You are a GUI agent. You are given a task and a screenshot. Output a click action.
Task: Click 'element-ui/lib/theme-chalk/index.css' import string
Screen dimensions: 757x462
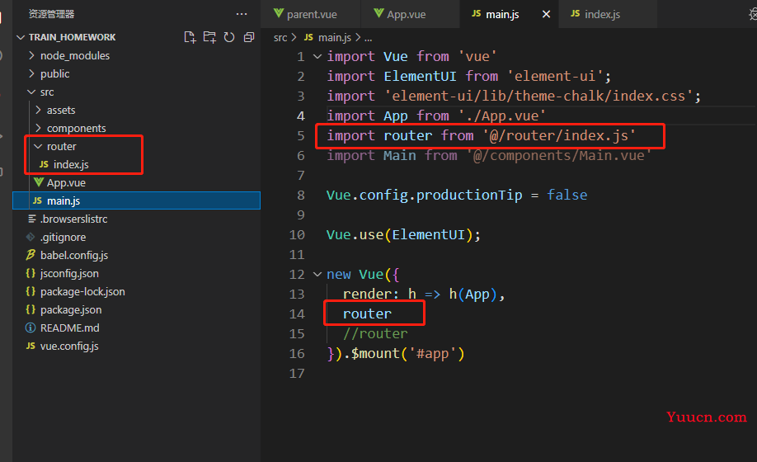pyautogui.click(x=538, y=96)
